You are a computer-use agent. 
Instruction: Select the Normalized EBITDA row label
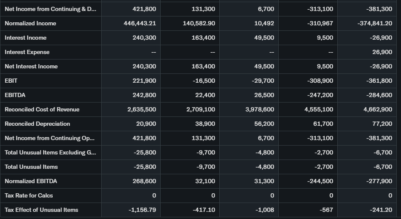pos(31,181)
